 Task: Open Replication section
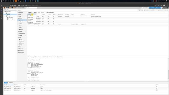click(21, 49)
